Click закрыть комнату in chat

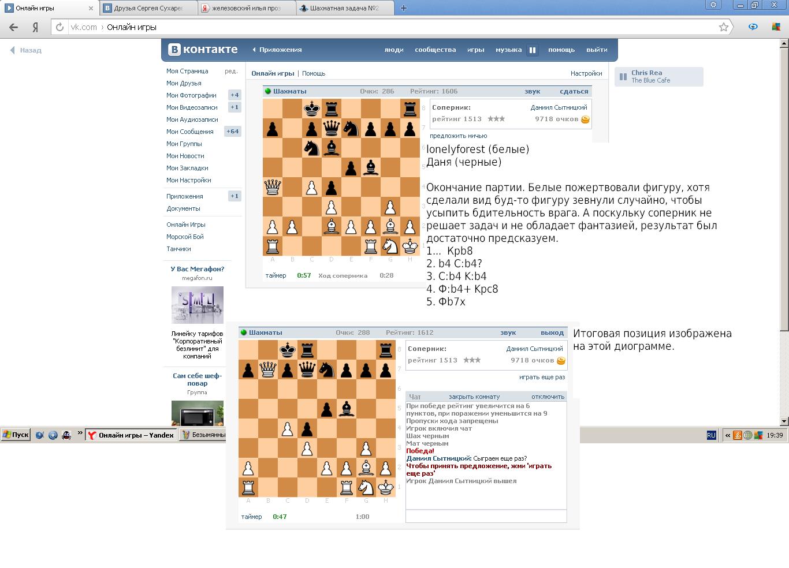click(474, 397)
